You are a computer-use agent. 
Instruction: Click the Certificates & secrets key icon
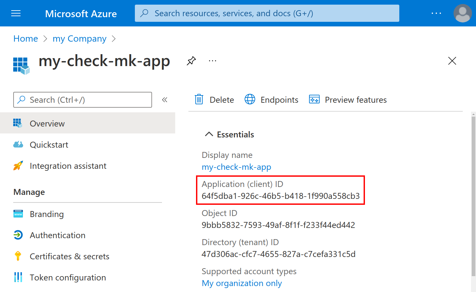(18, 256)
